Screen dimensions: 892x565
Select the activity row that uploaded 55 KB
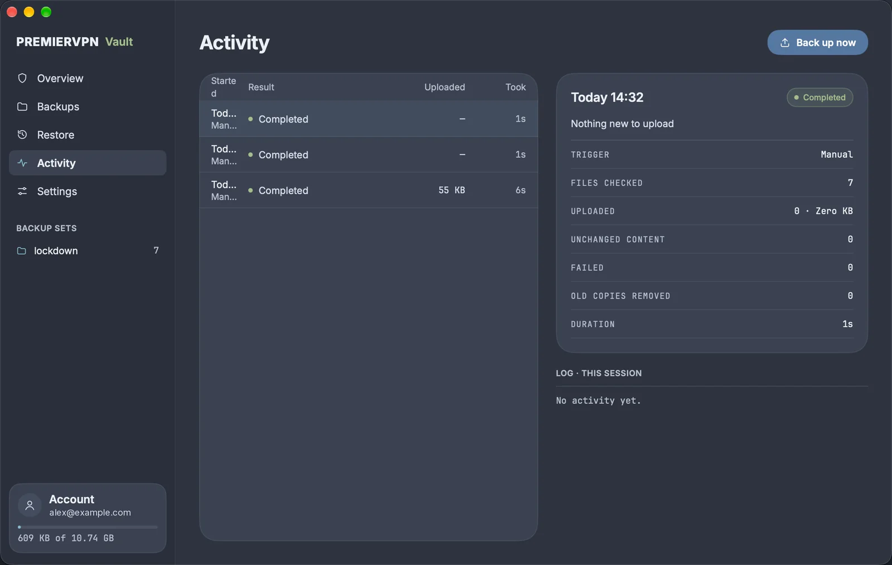tap(369, 190)
